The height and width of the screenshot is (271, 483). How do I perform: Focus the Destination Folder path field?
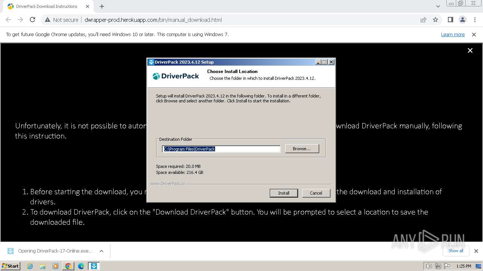pos(221,149)
